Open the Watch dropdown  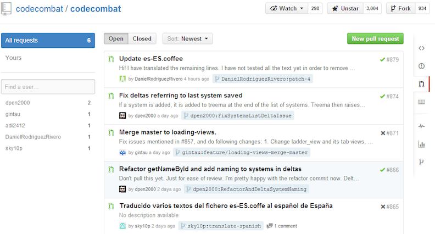tap(287, 9)
